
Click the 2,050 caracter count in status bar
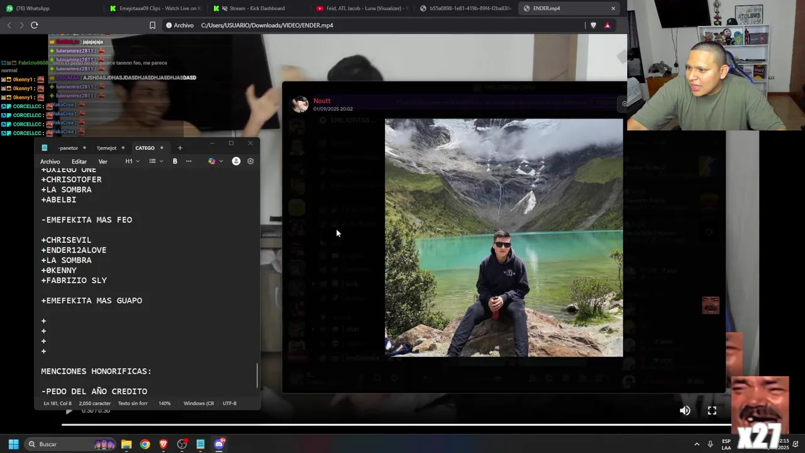pyautogui.click(x=95, y=403)
